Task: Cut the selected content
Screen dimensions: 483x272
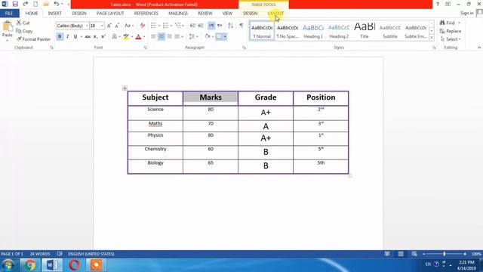Action: [23, 23]
